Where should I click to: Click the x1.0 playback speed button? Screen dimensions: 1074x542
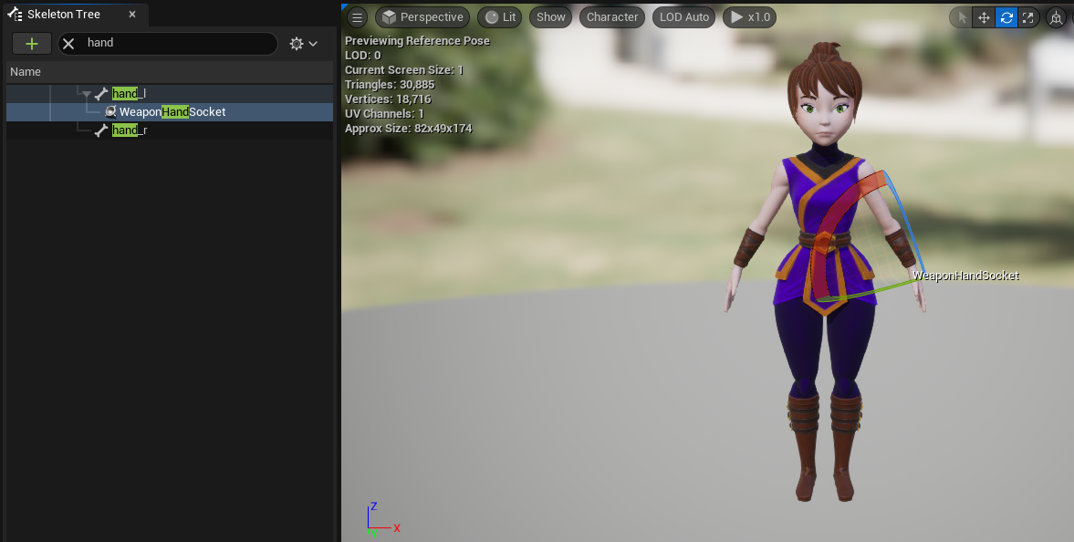click(749, 17)
